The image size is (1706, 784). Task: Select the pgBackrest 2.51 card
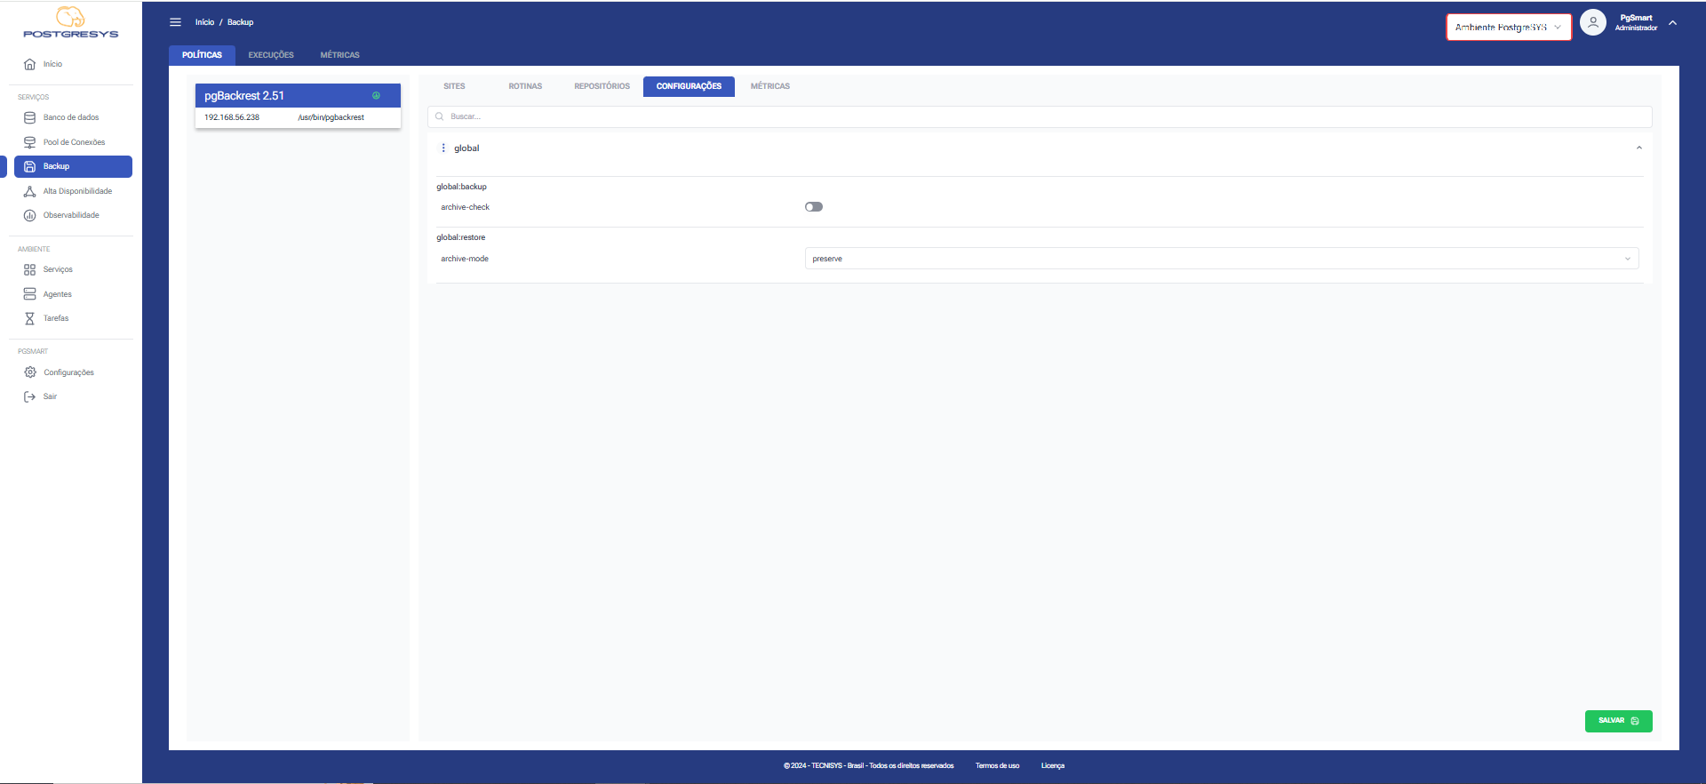(x=298, y=106)
